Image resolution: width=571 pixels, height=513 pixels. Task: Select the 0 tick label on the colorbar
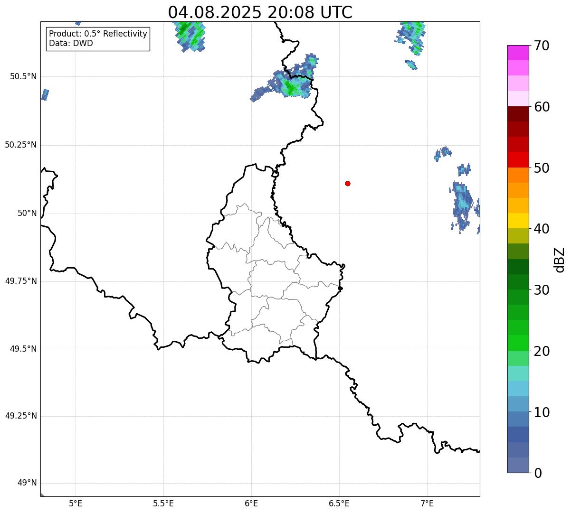pyautogui.click(x=537, y=473)
